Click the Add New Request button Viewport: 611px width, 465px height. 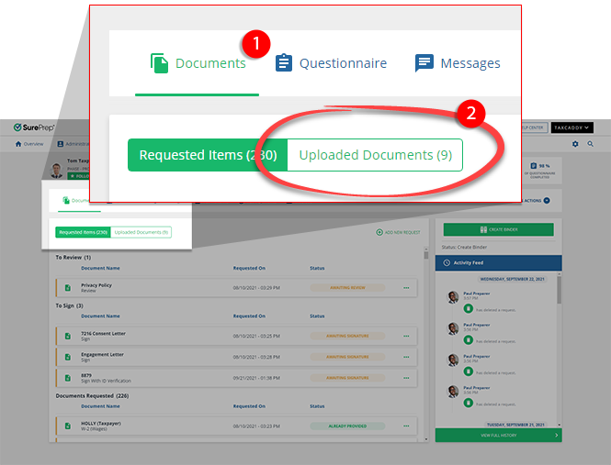tap(399, 233)
